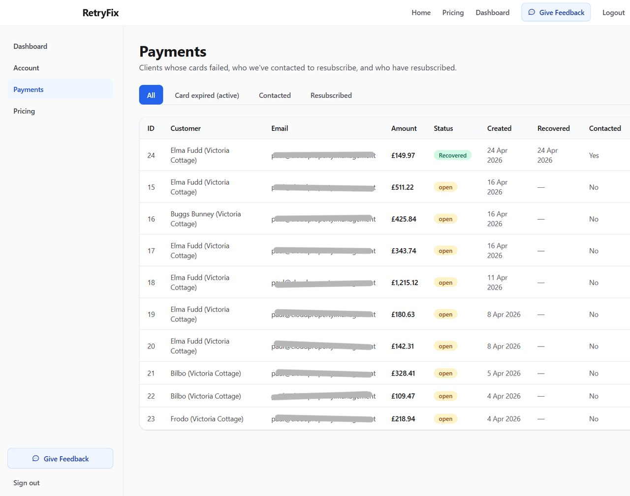Click the speech bubble icon in sidebar Give Feedback
The width and height of the screenshot is (630, 496).
pos(35,459)
